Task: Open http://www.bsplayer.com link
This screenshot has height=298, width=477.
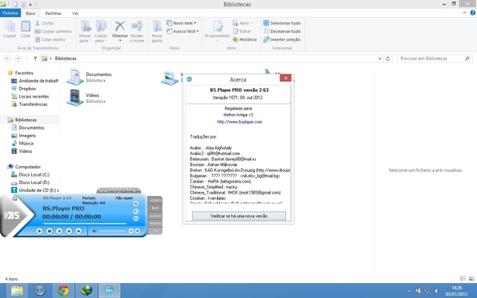Action: tap(240, 121)
